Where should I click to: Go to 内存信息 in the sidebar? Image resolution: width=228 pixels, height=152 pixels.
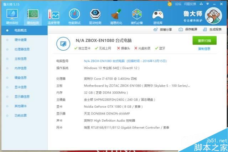[20, 68]
